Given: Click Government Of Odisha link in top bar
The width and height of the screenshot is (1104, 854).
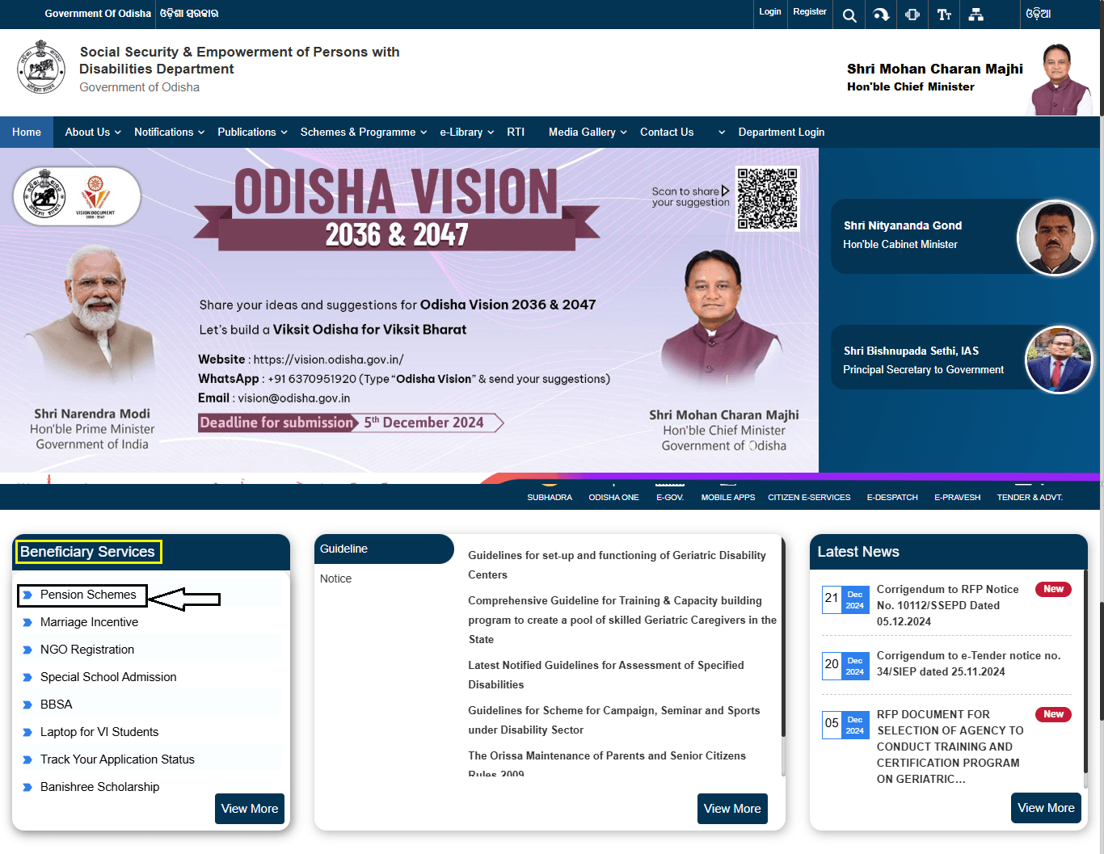Looking at the screenshot, I should click(98, 14).
